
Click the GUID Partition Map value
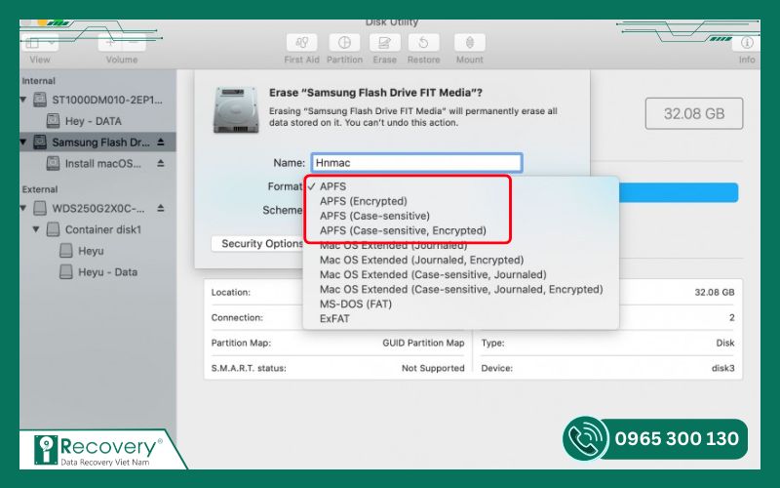(x=423, y=343)
